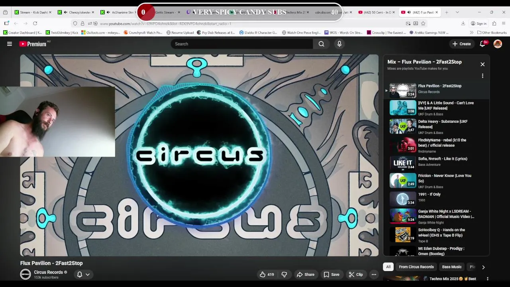This screenshot has width=510, height=287.
Task: Open options for Techno Mix 2025 suggestion
Action: (487, 279)
